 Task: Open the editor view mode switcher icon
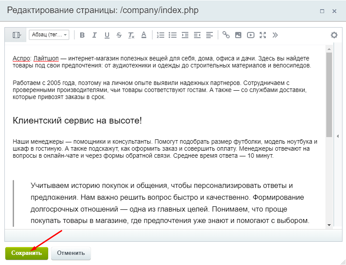point(16,35)
